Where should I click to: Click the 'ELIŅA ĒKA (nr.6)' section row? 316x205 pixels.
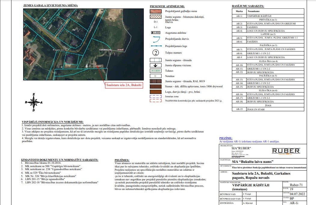point(268,90)
